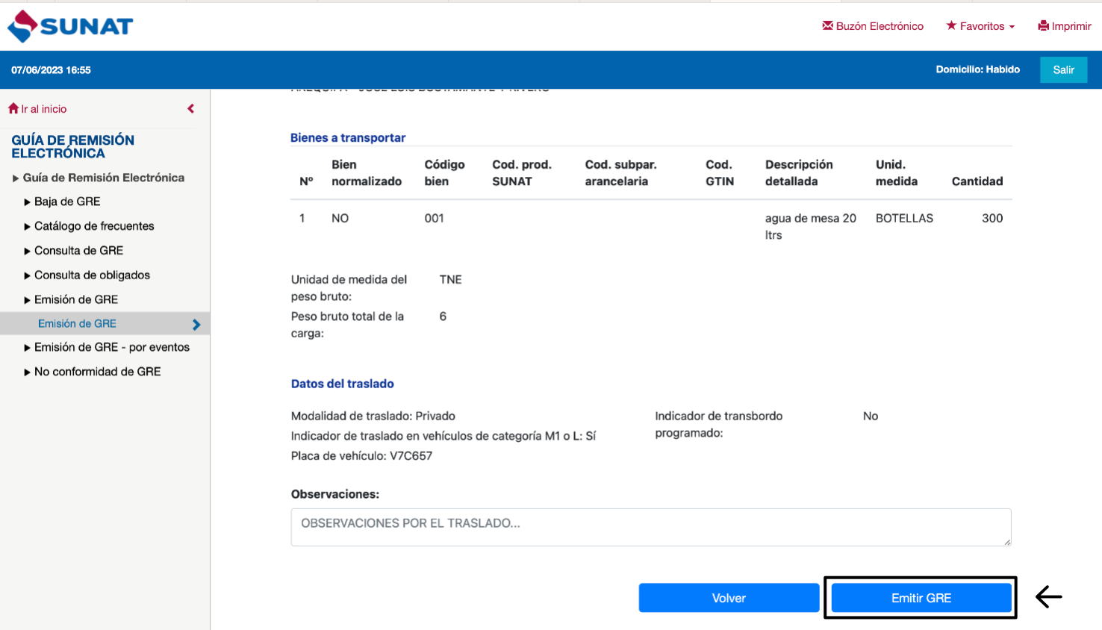Click the Salir logout button
This screenshot has width=1102, height=630.
click(x=1063, y=70)
